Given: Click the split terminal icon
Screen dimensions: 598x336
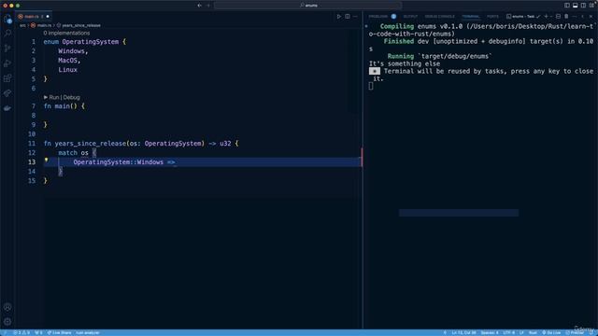Looking at the screenshot, I should (558, 17).
